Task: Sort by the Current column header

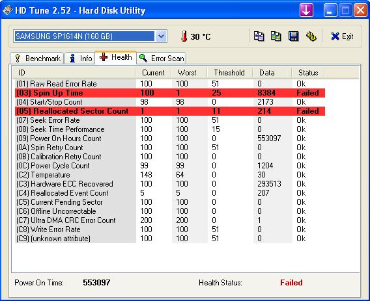Action: pos(153,73)
